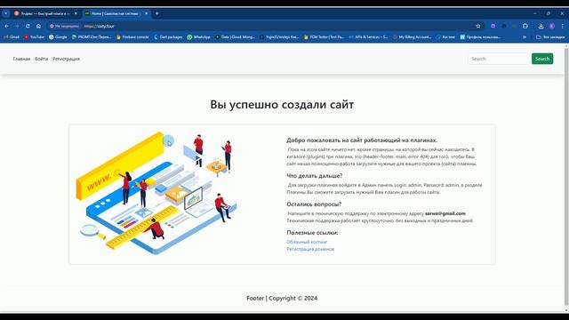Viewport: 569px width, 320px height.
Task: Click the browser forward arrow
Action: coord(17,26)
